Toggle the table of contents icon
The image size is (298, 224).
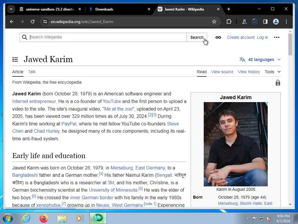click(15, 60)
